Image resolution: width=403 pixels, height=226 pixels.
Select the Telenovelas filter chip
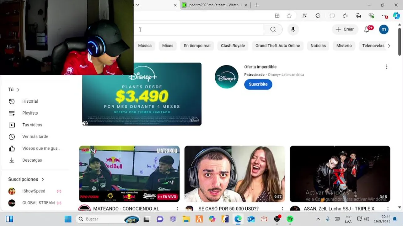(x=373, y=46)
